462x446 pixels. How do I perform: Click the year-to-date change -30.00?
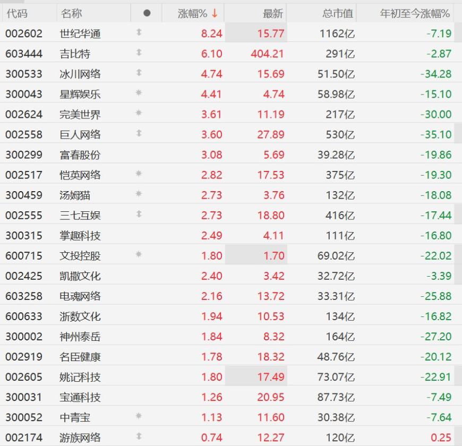coord(436,114)
